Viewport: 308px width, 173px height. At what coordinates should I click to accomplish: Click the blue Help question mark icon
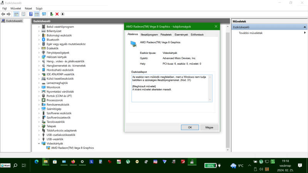point(31,14)
